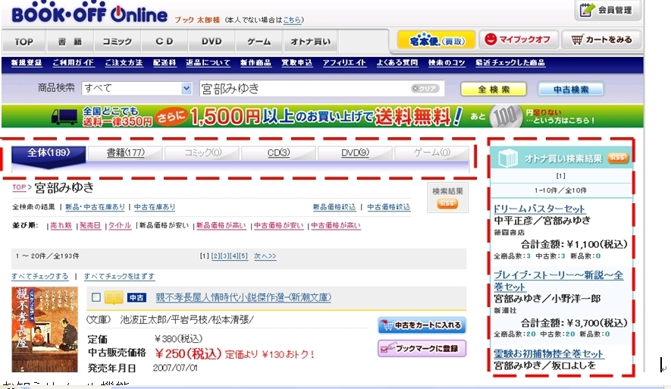Image resolution: width=671 pixels, height=389 pixels.
Task: Open the TOP navigation tab
Action: pos(24,42)
